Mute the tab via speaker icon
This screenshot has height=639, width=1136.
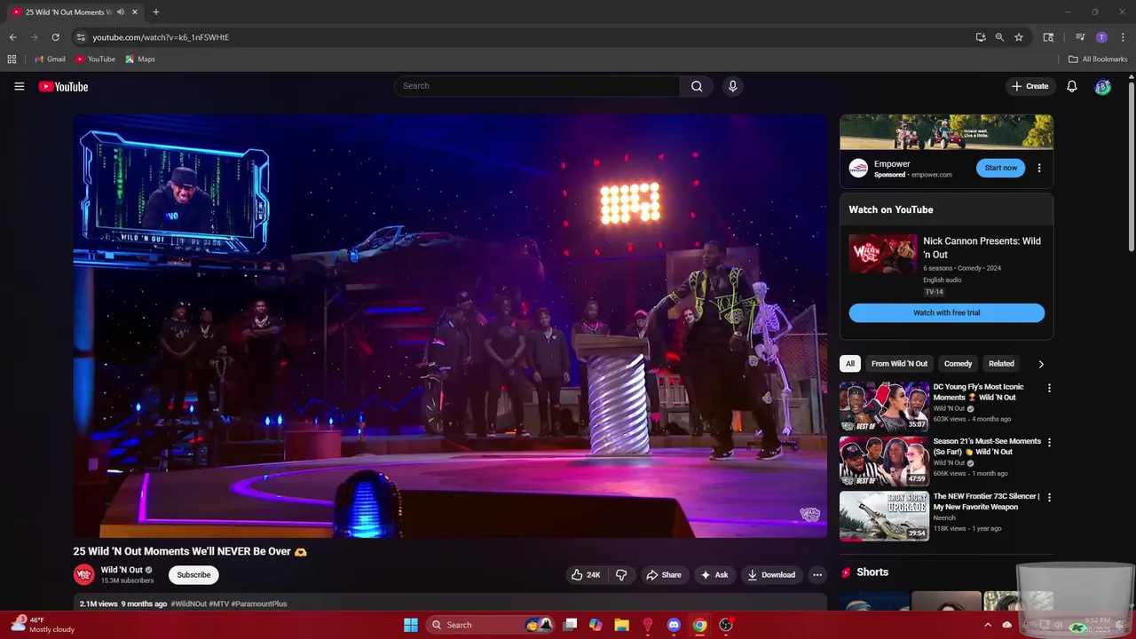(x=121, y=12)
